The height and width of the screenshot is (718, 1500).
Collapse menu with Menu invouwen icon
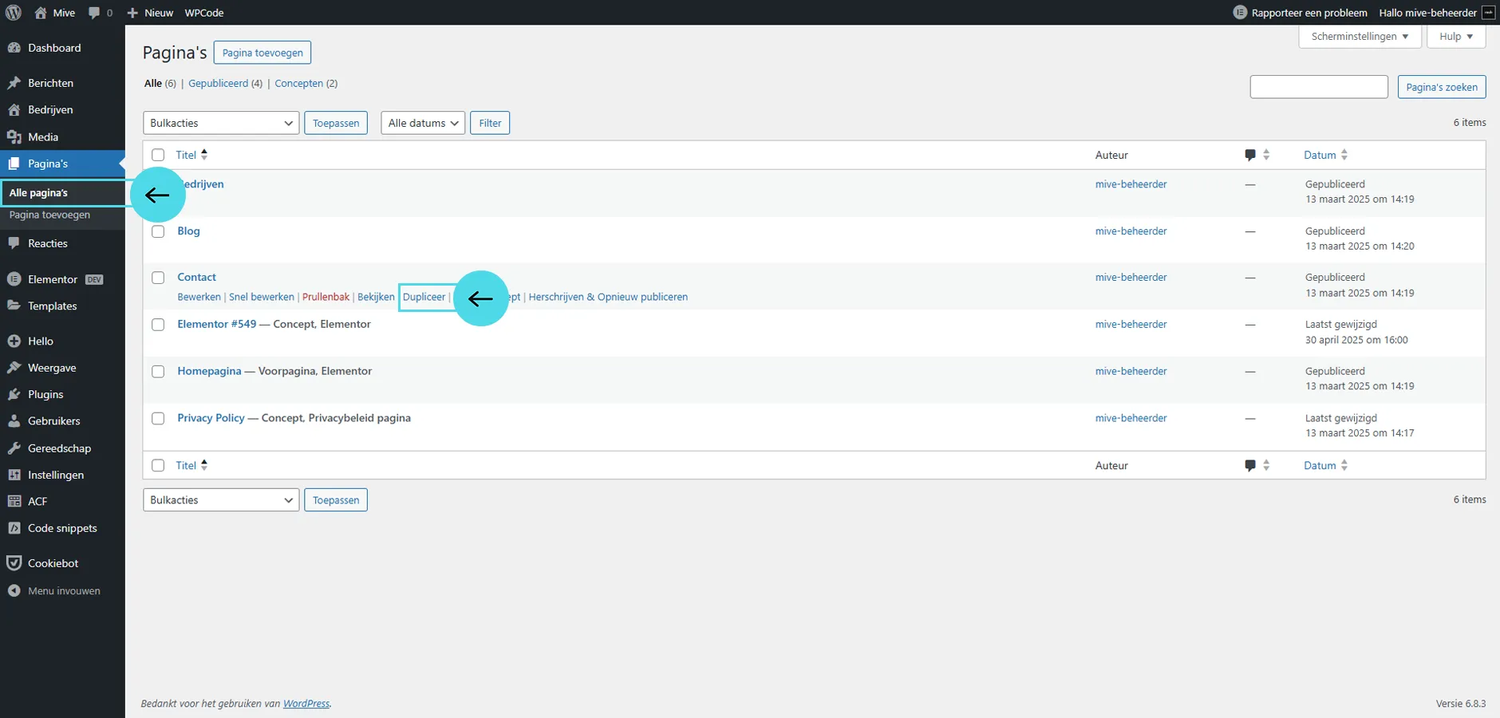coord(14,591)
